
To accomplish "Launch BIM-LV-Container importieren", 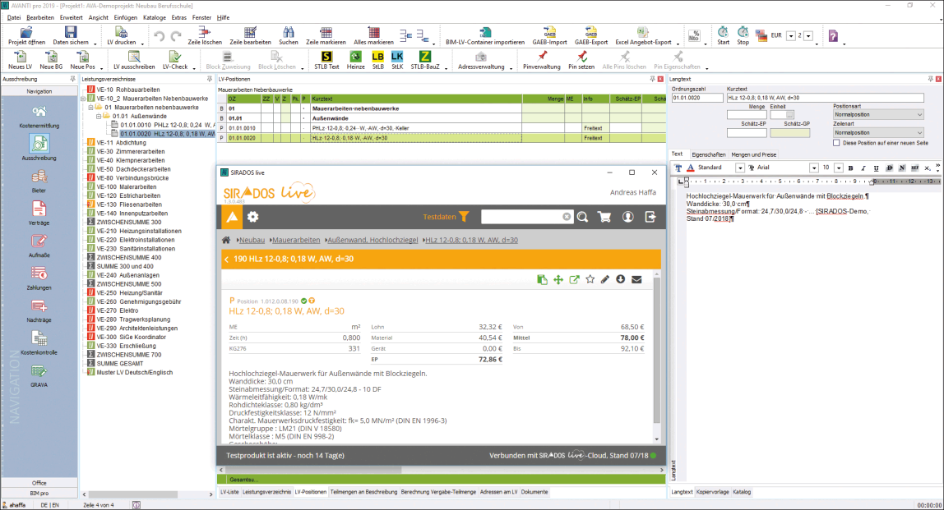I will [x=485, y=36].
